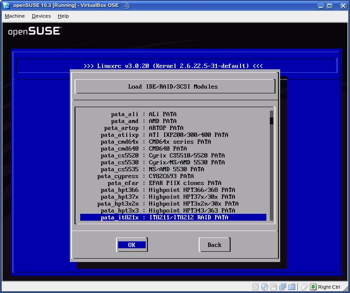This screenshot has width=350, height=293.
Task: Minimize the VirtualBox window
Action: coord(321,6)
